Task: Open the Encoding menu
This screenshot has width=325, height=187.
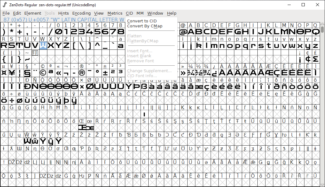Action: click(81, 13)
